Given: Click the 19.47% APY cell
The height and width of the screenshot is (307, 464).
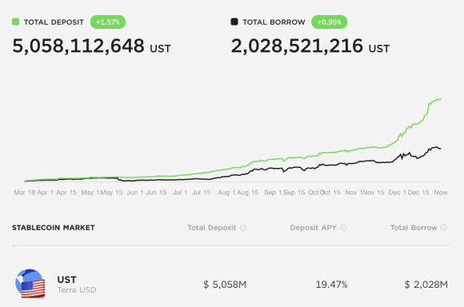Looking at the screenshot, I should pyautogui.click(x=331, y=285).
